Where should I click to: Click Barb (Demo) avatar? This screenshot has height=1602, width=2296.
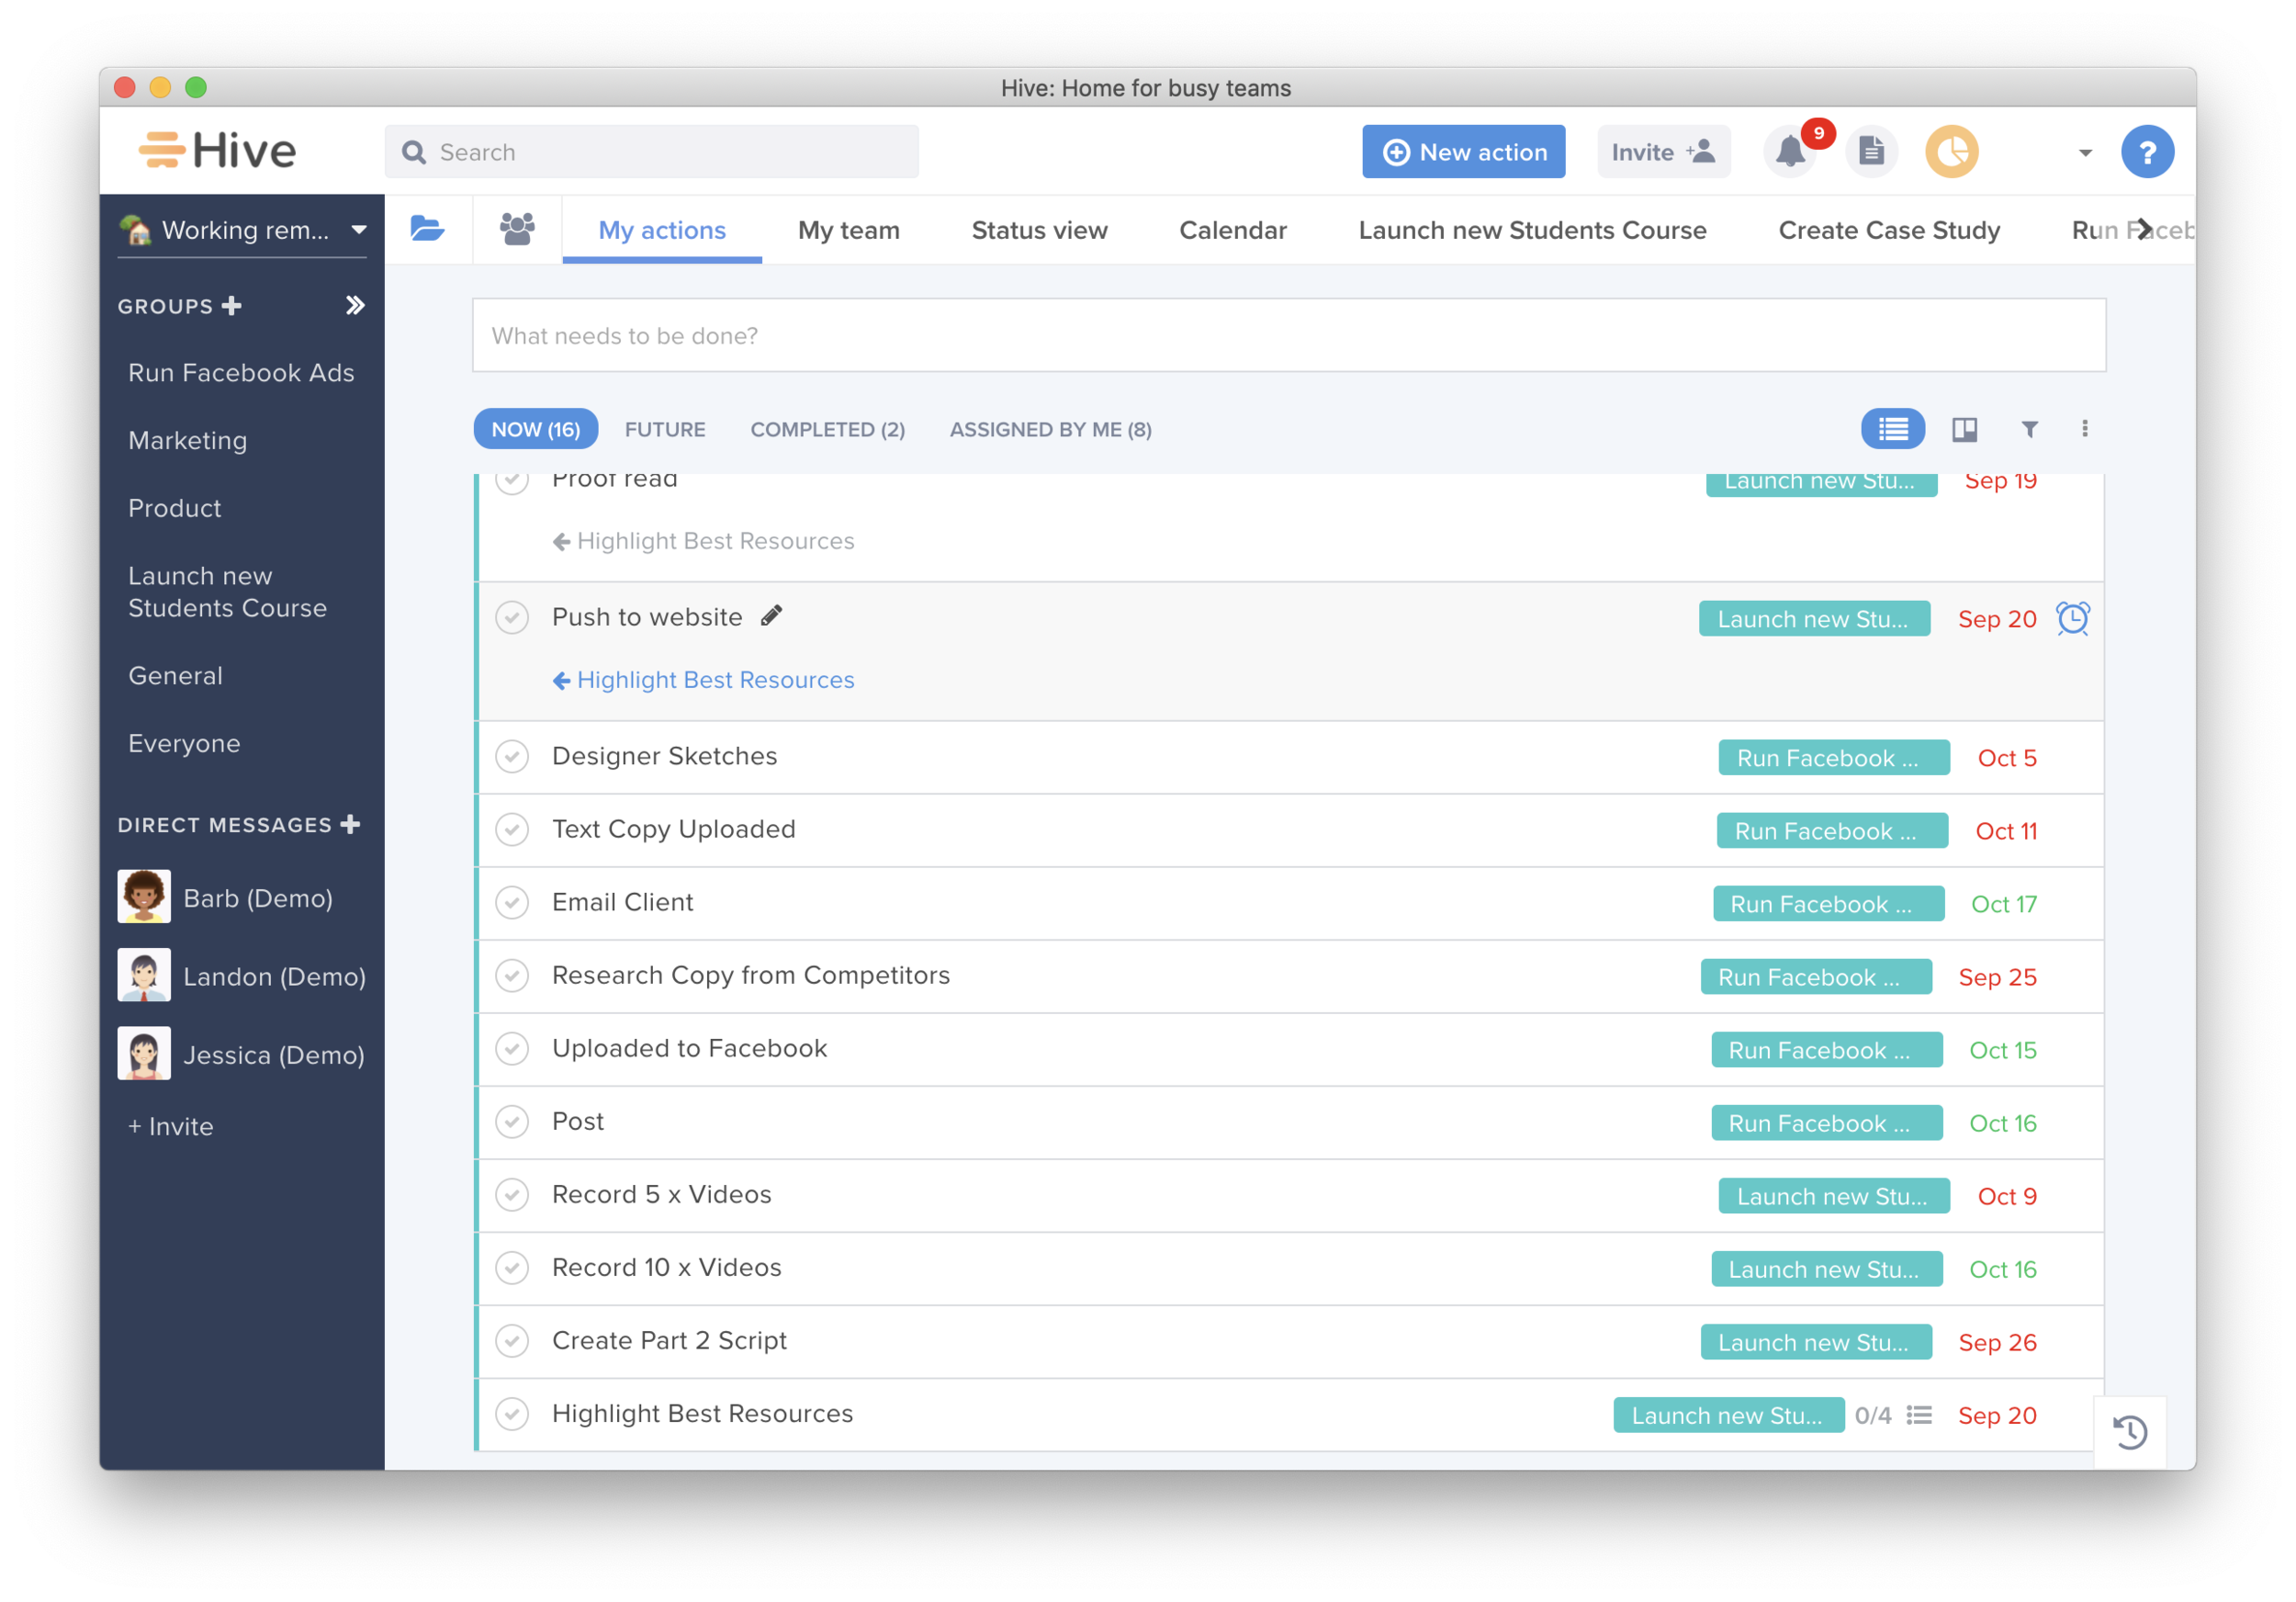coord(144,896)
